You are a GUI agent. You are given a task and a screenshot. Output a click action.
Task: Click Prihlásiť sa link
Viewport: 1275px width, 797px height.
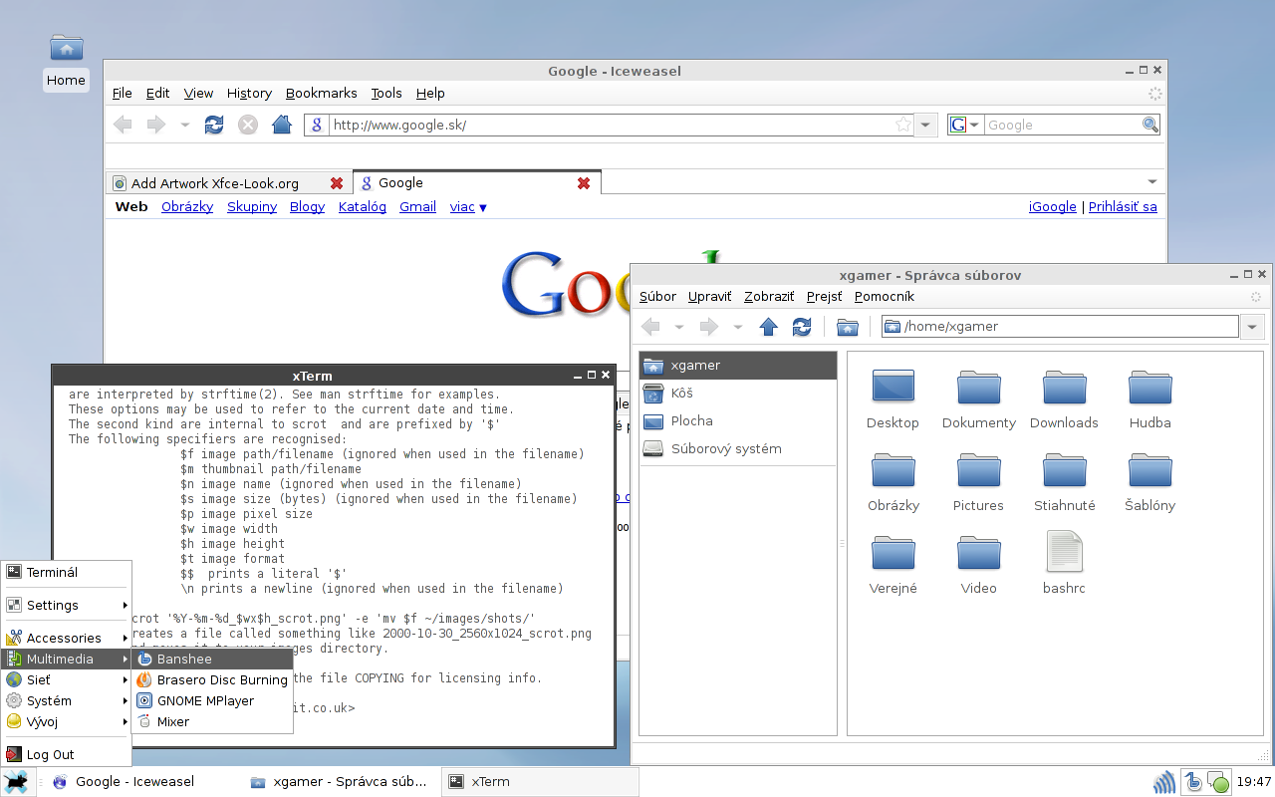[1123, 207]
